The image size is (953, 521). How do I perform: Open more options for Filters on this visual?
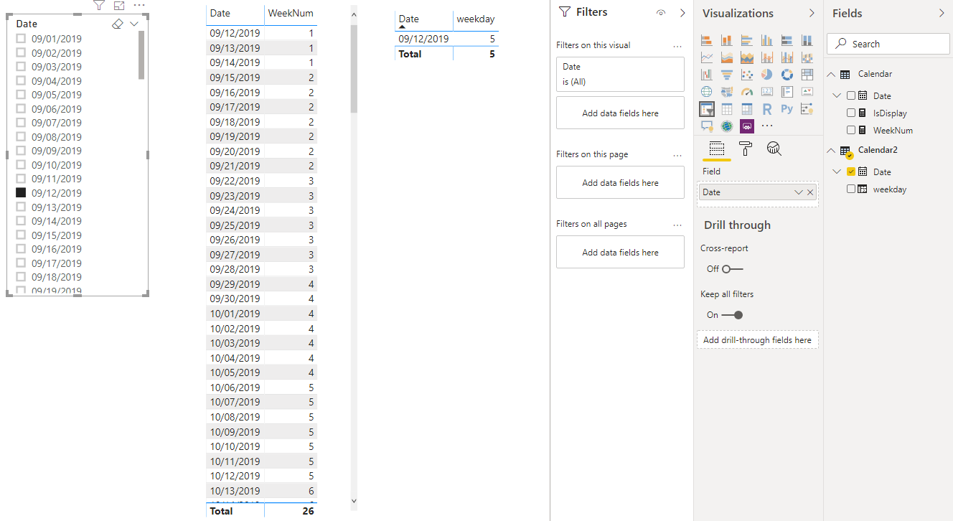[x=677, y=46]
